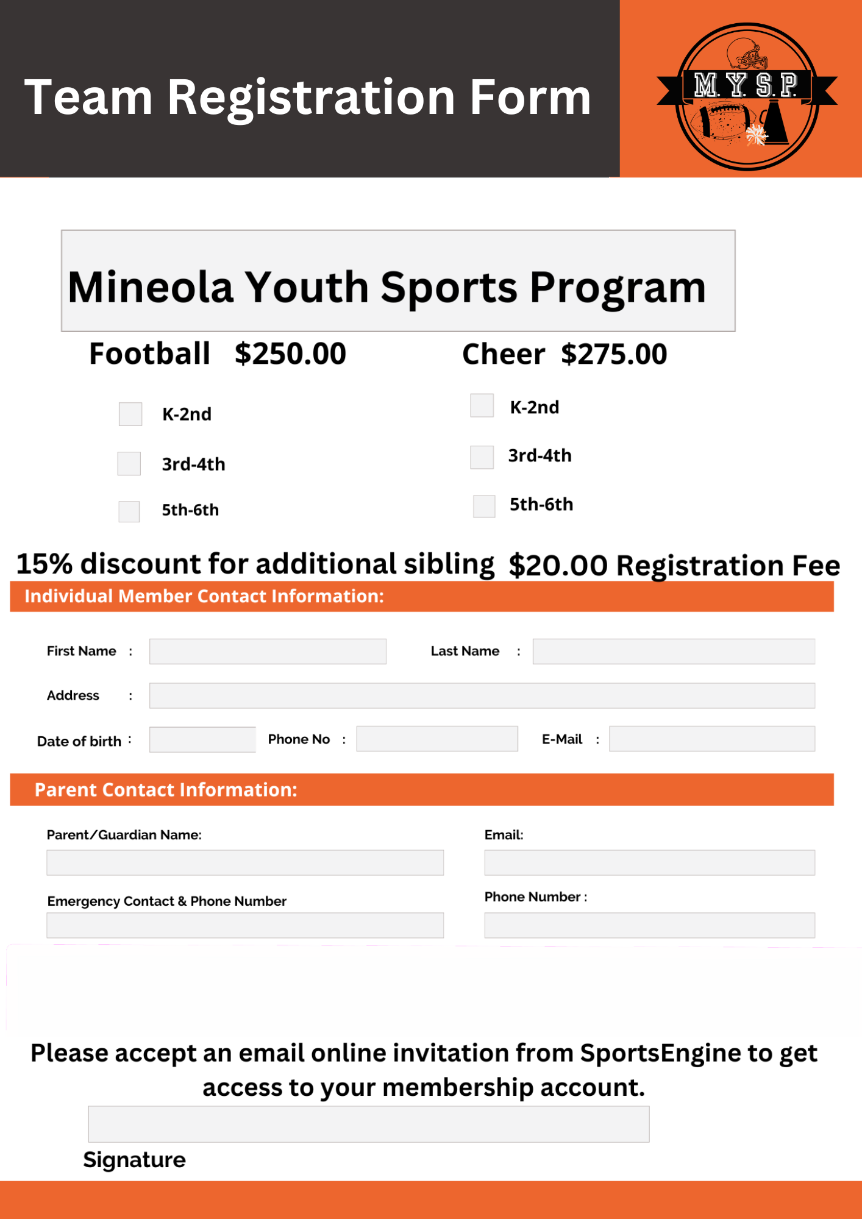Screen dimensions: 862x1219
Task: Select the member E-Mail field
Action: click(712, 739)
